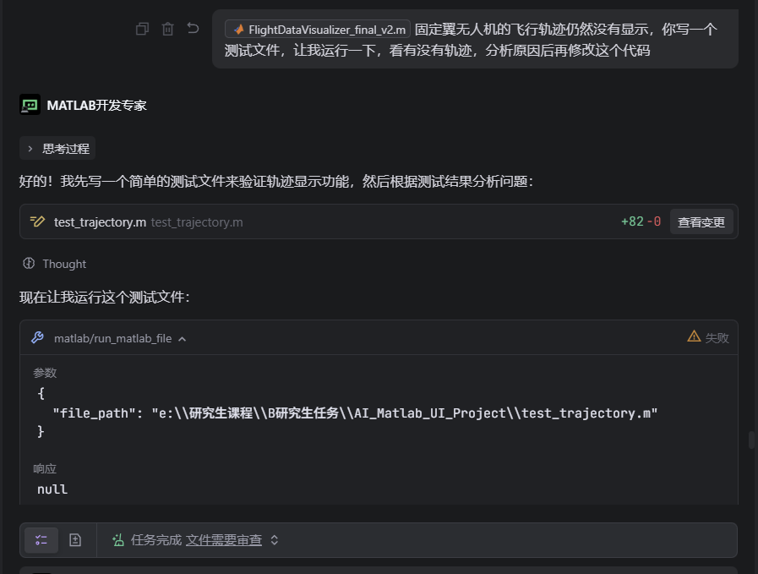Select the task list view icon
758x574 pixels.
tap(41, 539)
